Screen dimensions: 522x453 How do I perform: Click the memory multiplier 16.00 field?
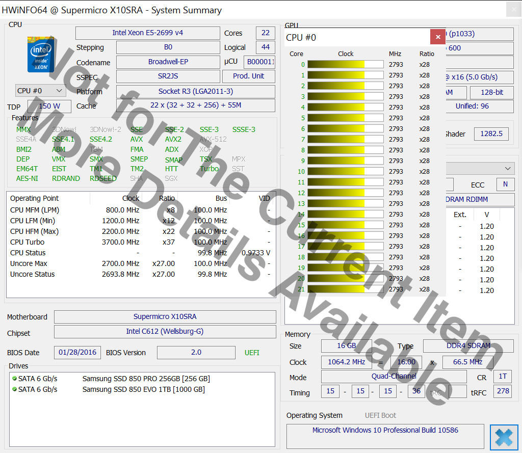tap(406, 362)
